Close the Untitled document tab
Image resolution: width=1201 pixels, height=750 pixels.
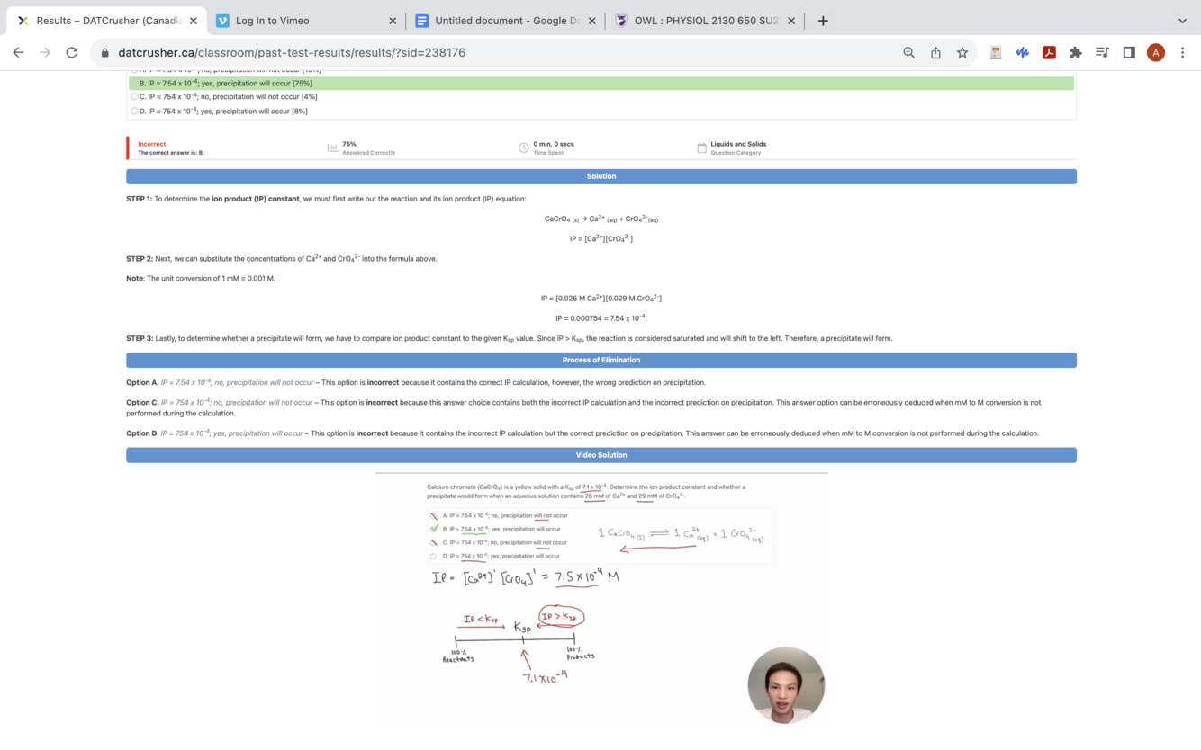point(591,21)
